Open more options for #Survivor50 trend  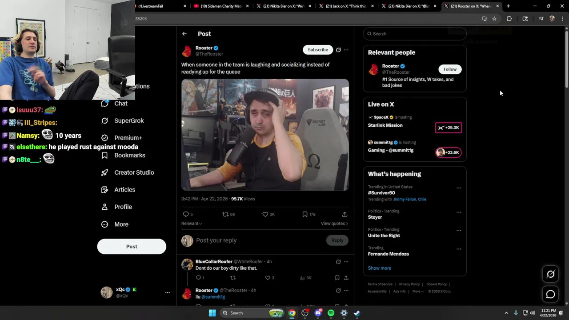[x=459, y=188]
